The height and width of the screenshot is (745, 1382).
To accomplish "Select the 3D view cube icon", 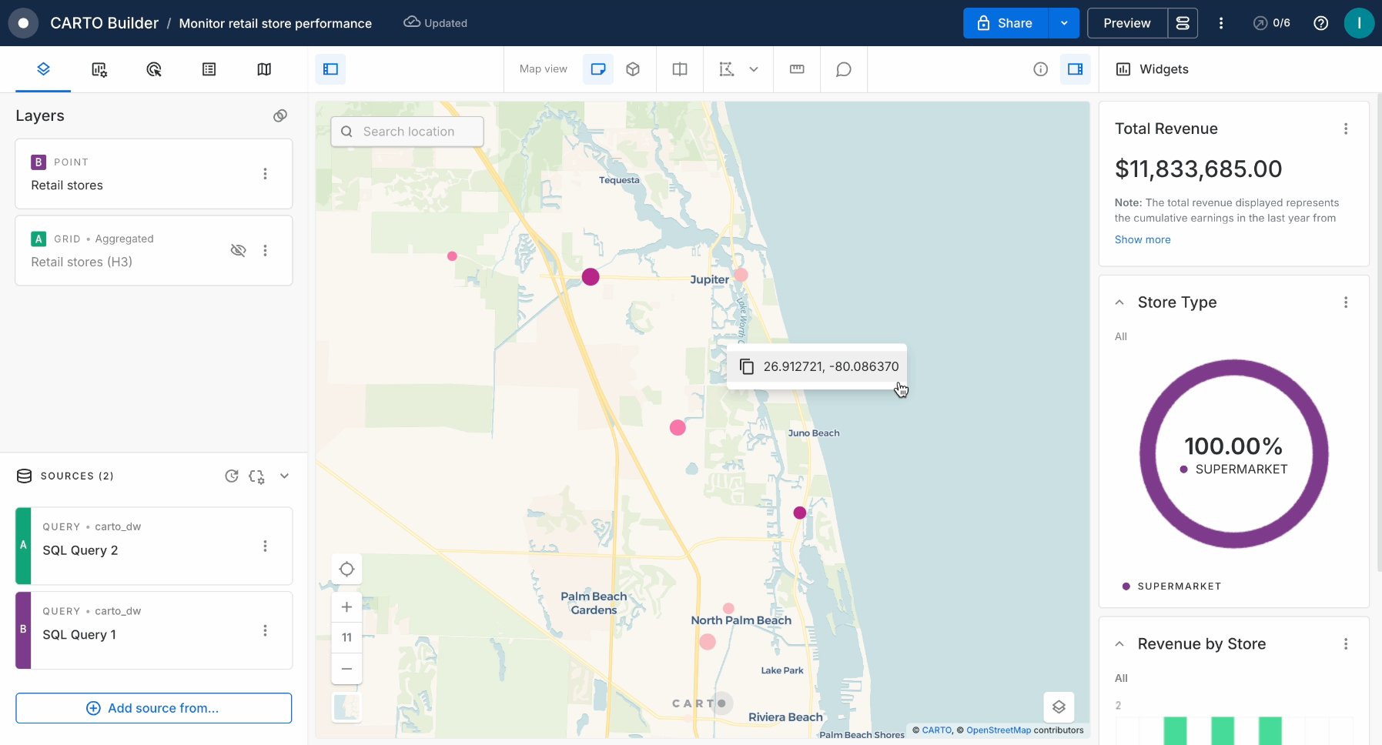I will coord(633,69).
